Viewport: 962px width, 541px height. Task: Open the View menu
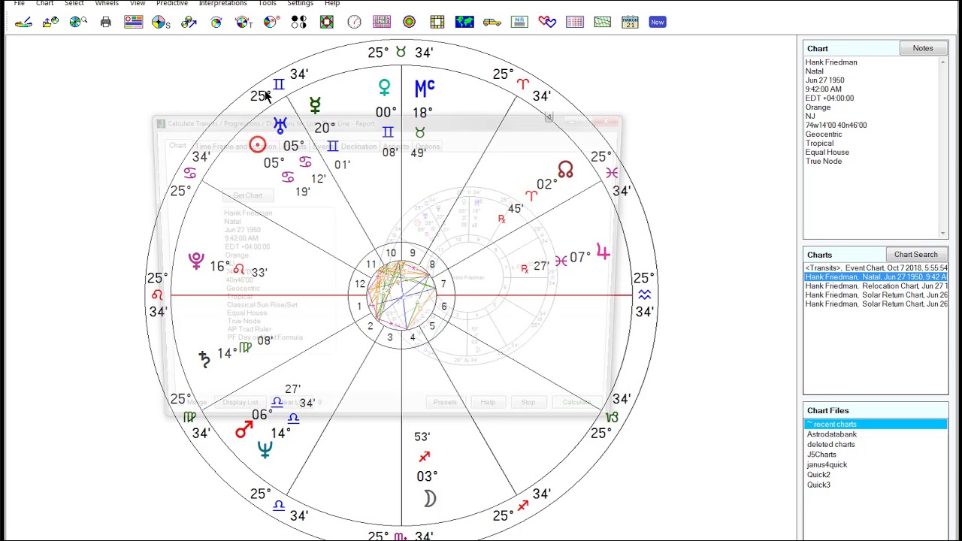(138, 3)
